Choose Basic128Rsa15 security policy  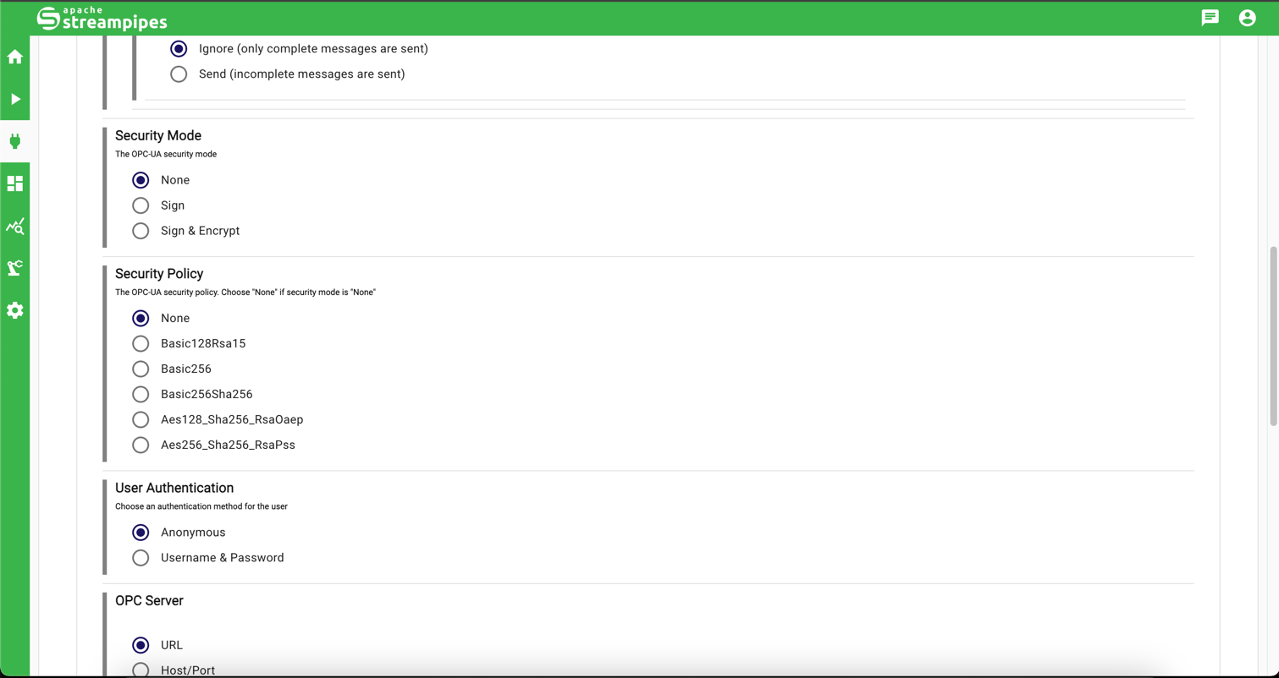click(141, 343)
